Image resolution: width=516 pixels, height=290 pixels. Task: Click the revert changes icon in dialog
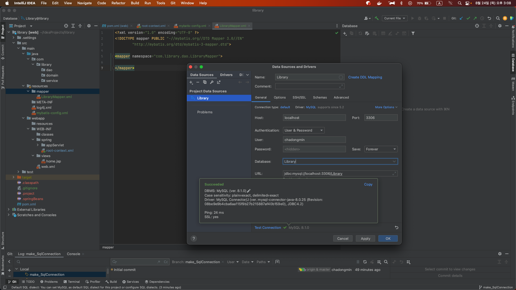point(396,227)
